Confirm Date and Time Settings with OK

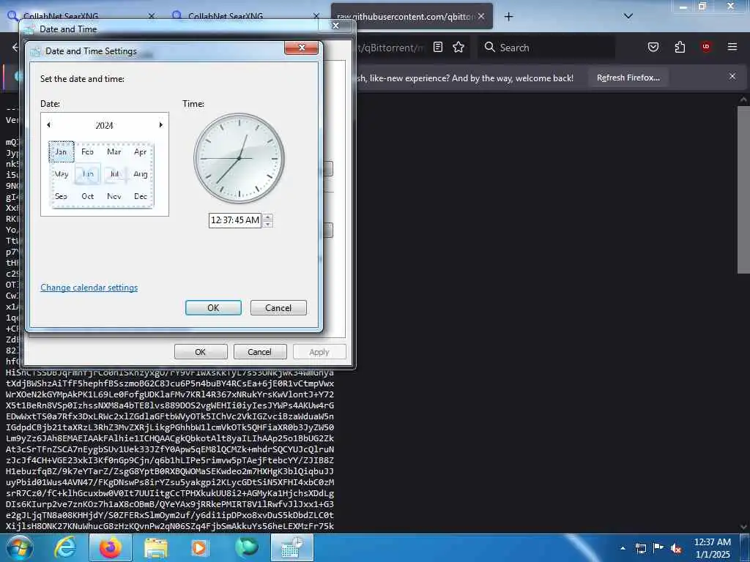coord(213,308)
